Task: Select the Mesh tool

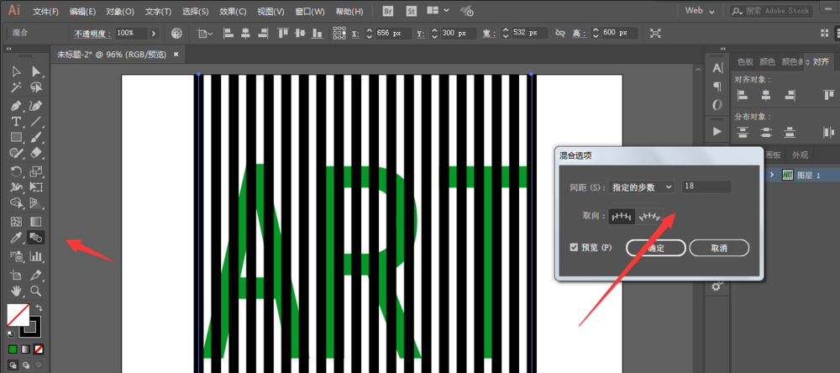Action: coord(17,221)
